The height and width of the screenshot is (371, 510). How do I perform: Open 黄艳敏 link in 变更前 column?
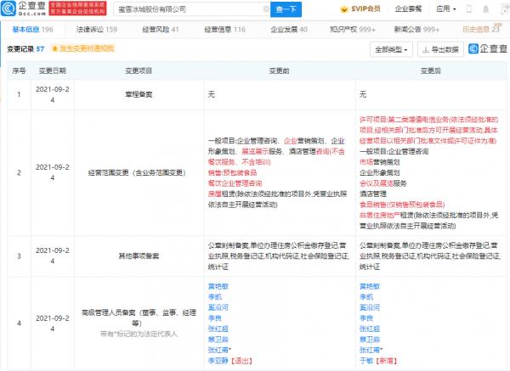click(x=218, y=286)
